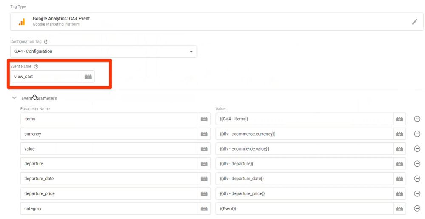Click variable picker next to value parameter name
Image resolution: width=425 pixels, height=219 pixels.
click(204, 149)
